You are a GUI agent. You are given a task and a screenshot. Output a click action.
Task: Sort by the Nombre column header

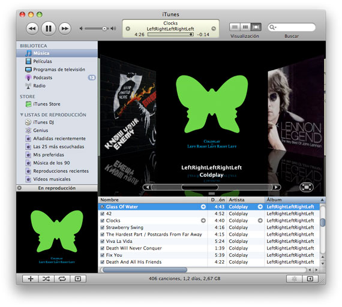pos(152,200)
